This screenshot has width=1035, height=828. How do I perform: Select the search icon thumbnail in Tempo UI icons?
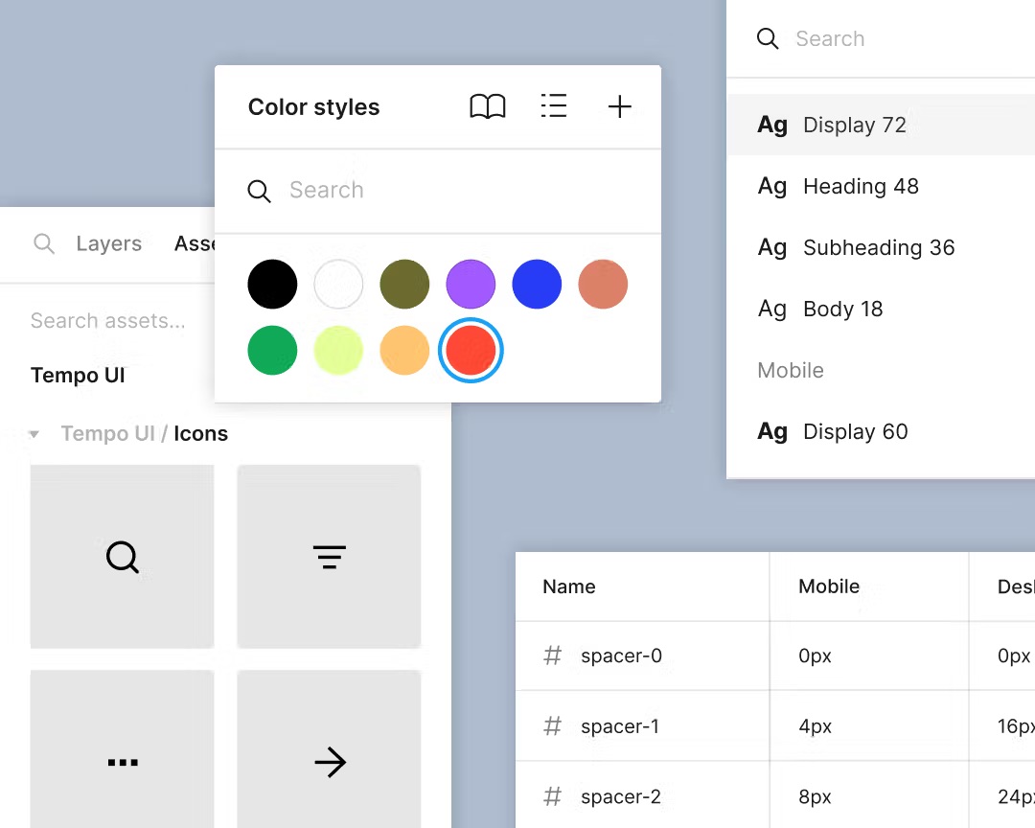pyautogui.click(x=122, y=557)
